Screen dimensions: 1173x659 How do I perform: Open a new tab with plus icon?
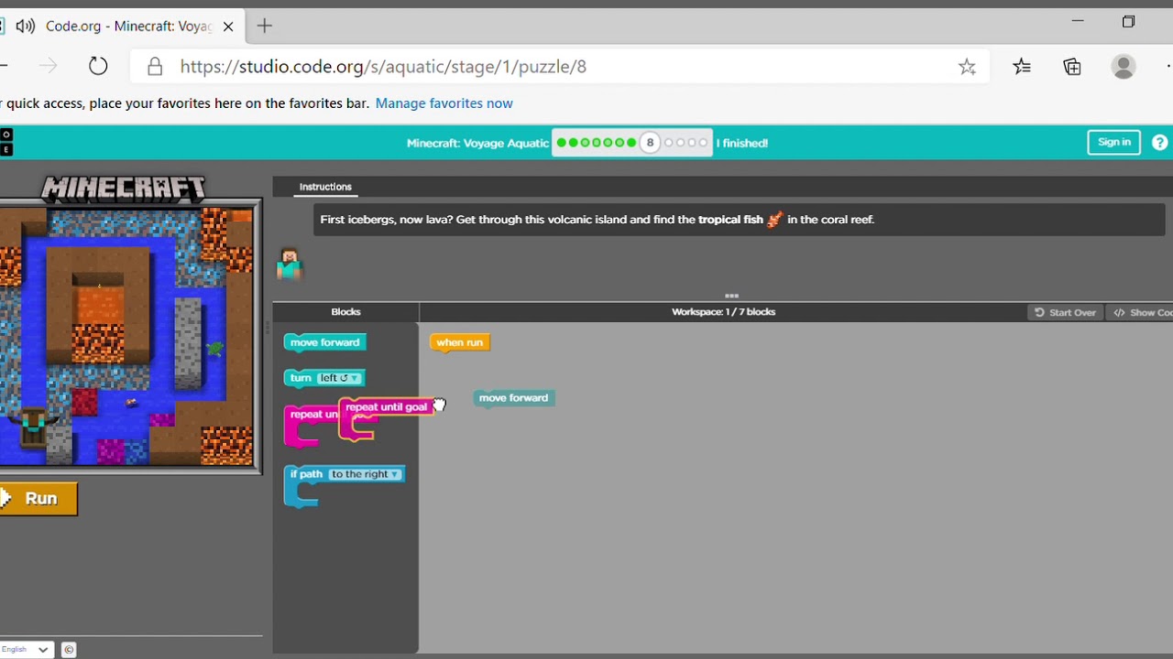[265, 26]
